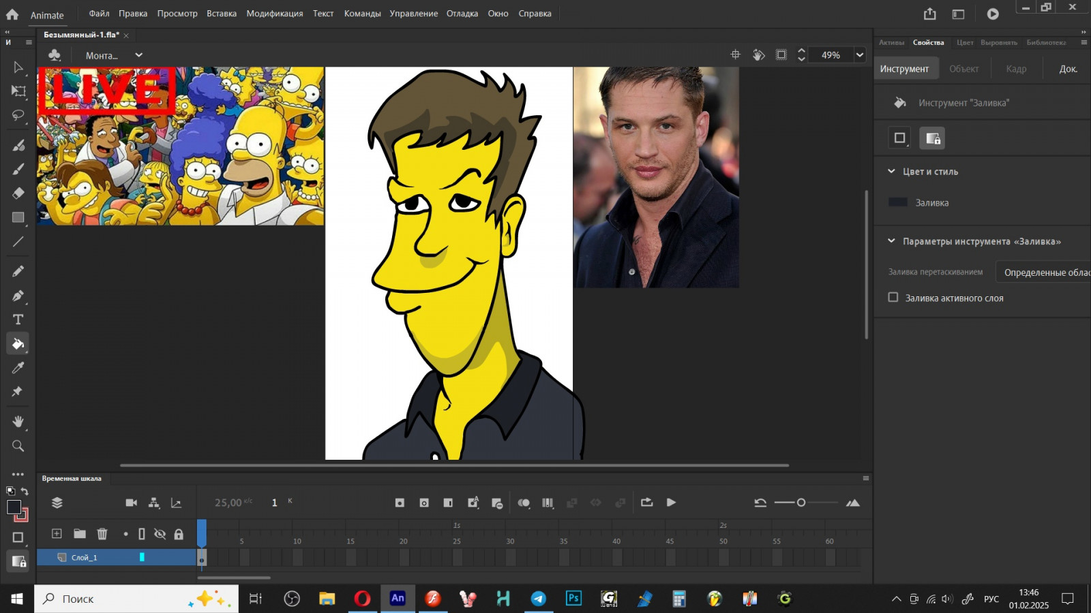Toggle lock all layers icon
The height and width of the screenshot is (613, 1091).
(179, 534)
